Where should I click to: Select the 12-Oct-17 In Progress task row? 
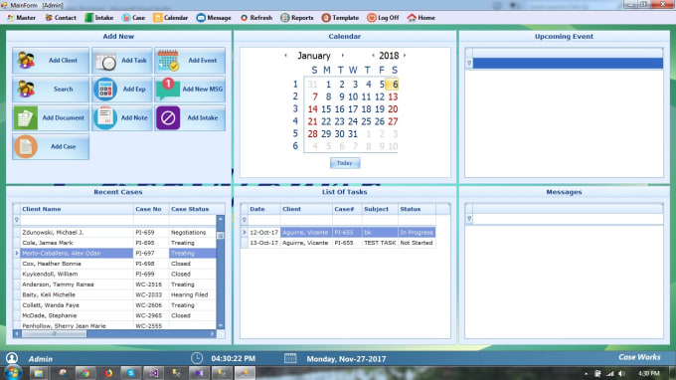click(338, 233)
